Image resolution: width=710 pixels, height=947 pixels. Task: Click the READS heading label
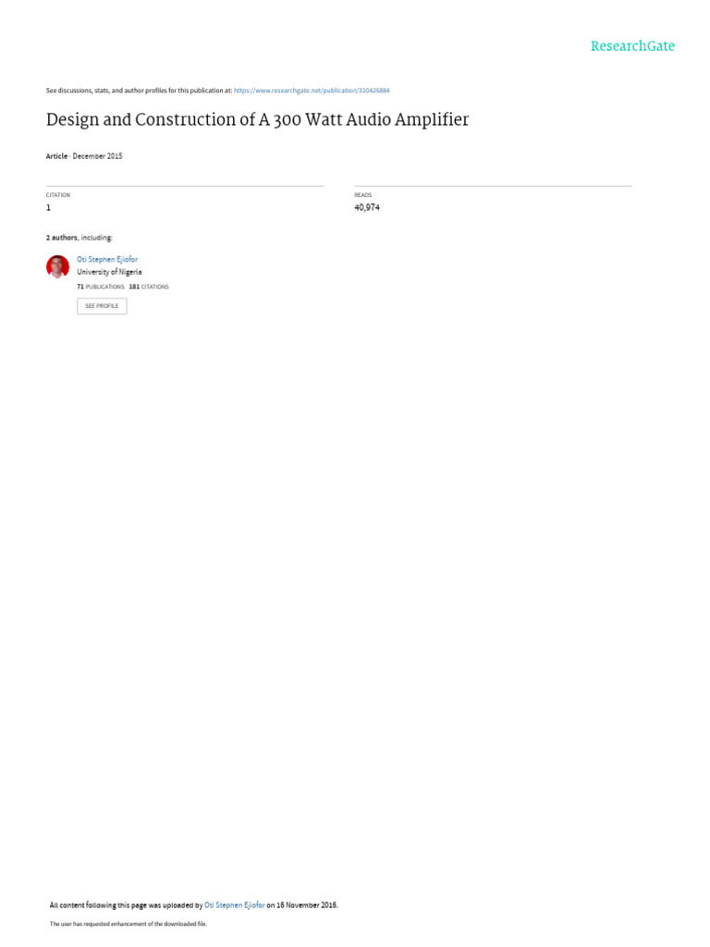[x=362, y=195]
